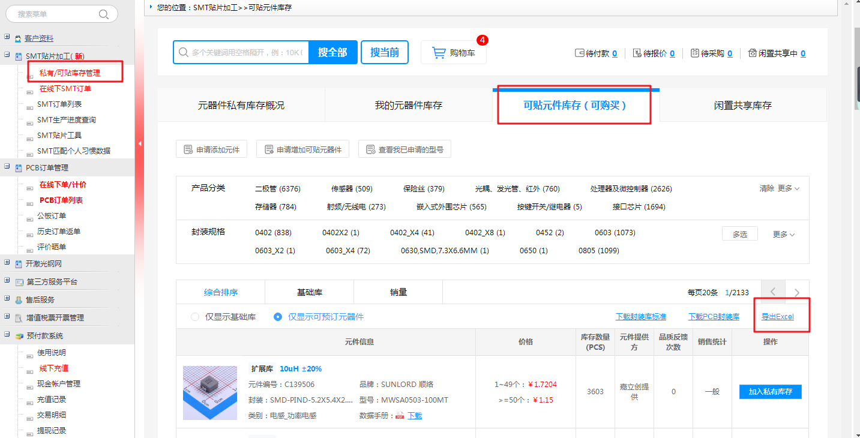860x438 pixels.
Task: Go to next page arrow
Action: pos(796,292)
